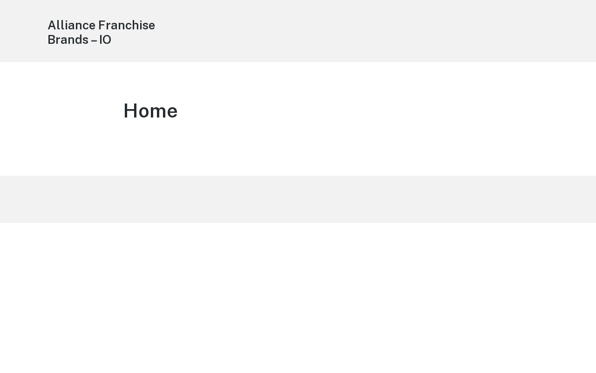Go to the homepage via the site title

pyautogui.click(x=101, y=32)
